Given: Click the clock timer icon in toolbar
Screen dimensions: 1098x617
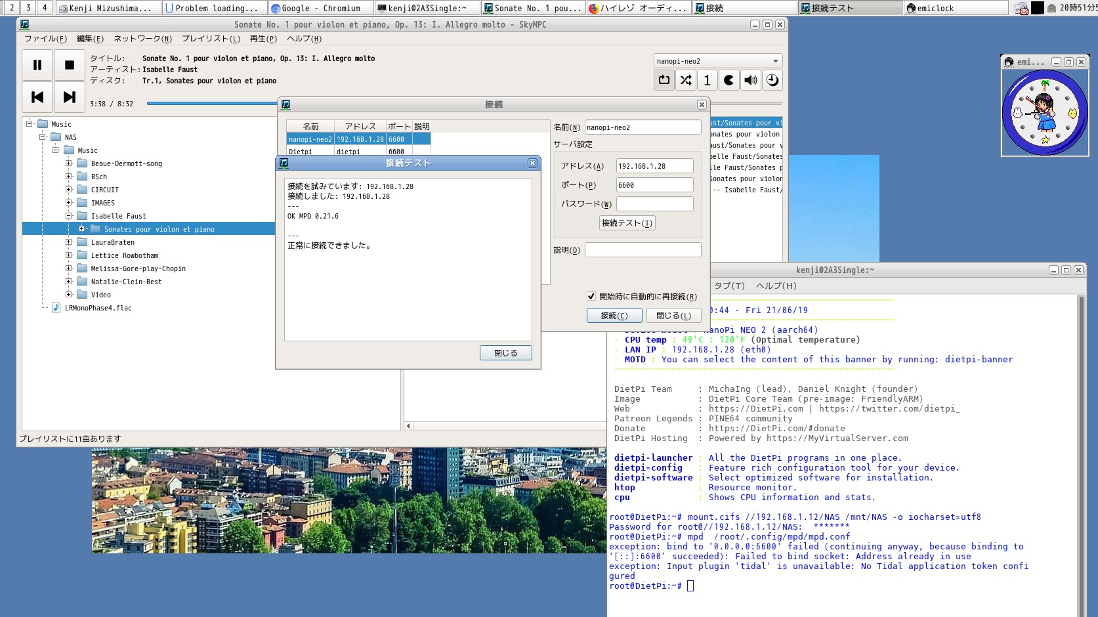Looking at the screenshot, I should click(x=772, y=80).
